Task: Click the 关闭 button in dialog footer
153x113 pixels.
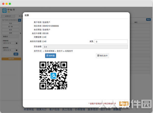Action: pos(124,104)
